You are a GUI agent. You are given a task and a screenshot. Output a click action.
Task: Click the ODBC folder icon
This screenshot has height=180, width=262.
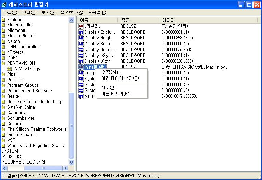(3, 58)
